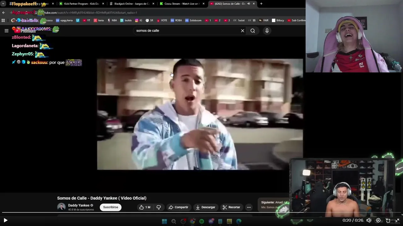The height and width of the screenshot is (226, 403).
Task: Click chat username 'Zephyrr05'
Action: coord(22,54)
